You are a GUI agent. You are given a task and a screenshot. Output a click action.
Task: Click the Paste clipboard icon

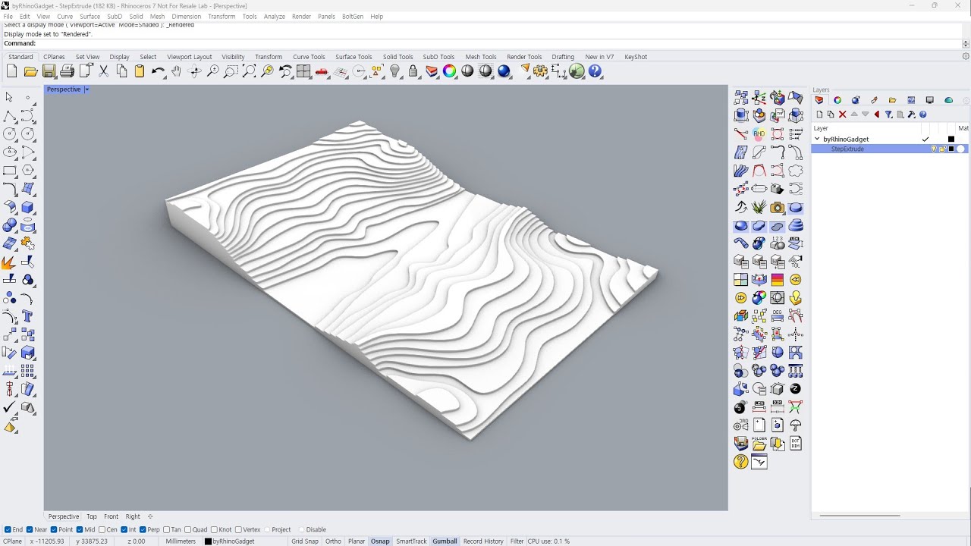[140, 71]
